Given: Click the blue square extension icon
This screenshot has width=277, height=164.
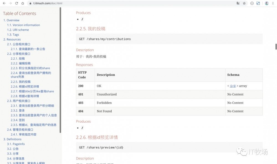Looking at the screenshot, I should point(258,3).
